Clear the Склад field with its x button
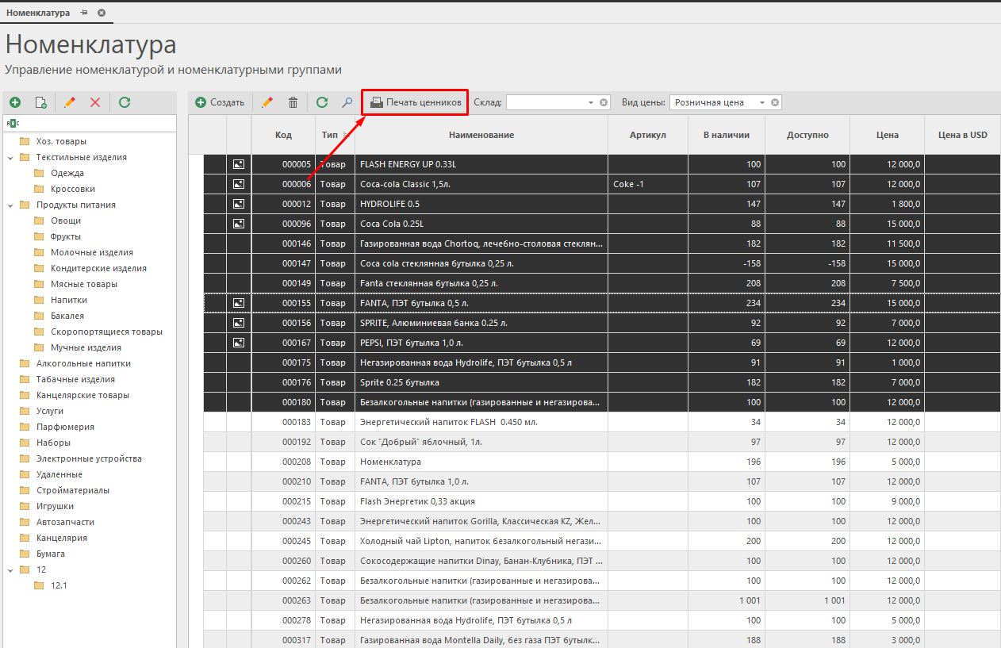Screen dimensions: 1001x648 tap(604, 102)
